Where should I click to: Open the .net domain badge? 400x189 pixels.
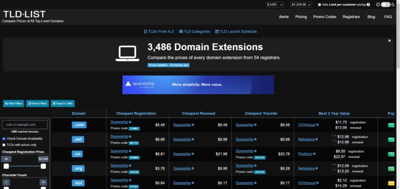(x=78, y=139)
